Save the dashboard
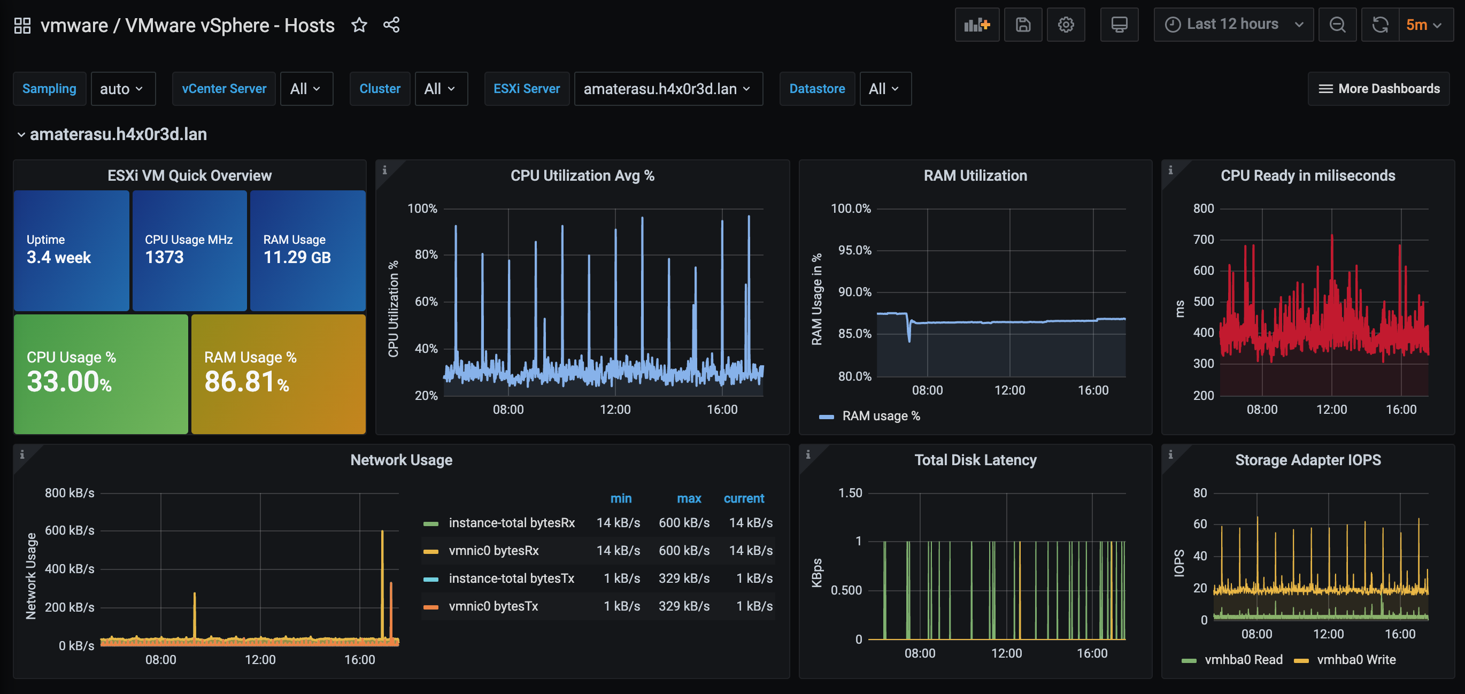The height and width of the screenshot is (694, 1465). [1023, 25]
